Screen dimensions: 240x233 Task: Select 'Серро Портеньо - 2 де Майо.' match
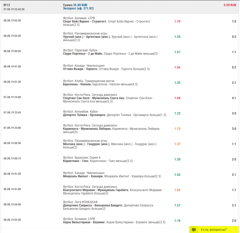click(83, 54)
